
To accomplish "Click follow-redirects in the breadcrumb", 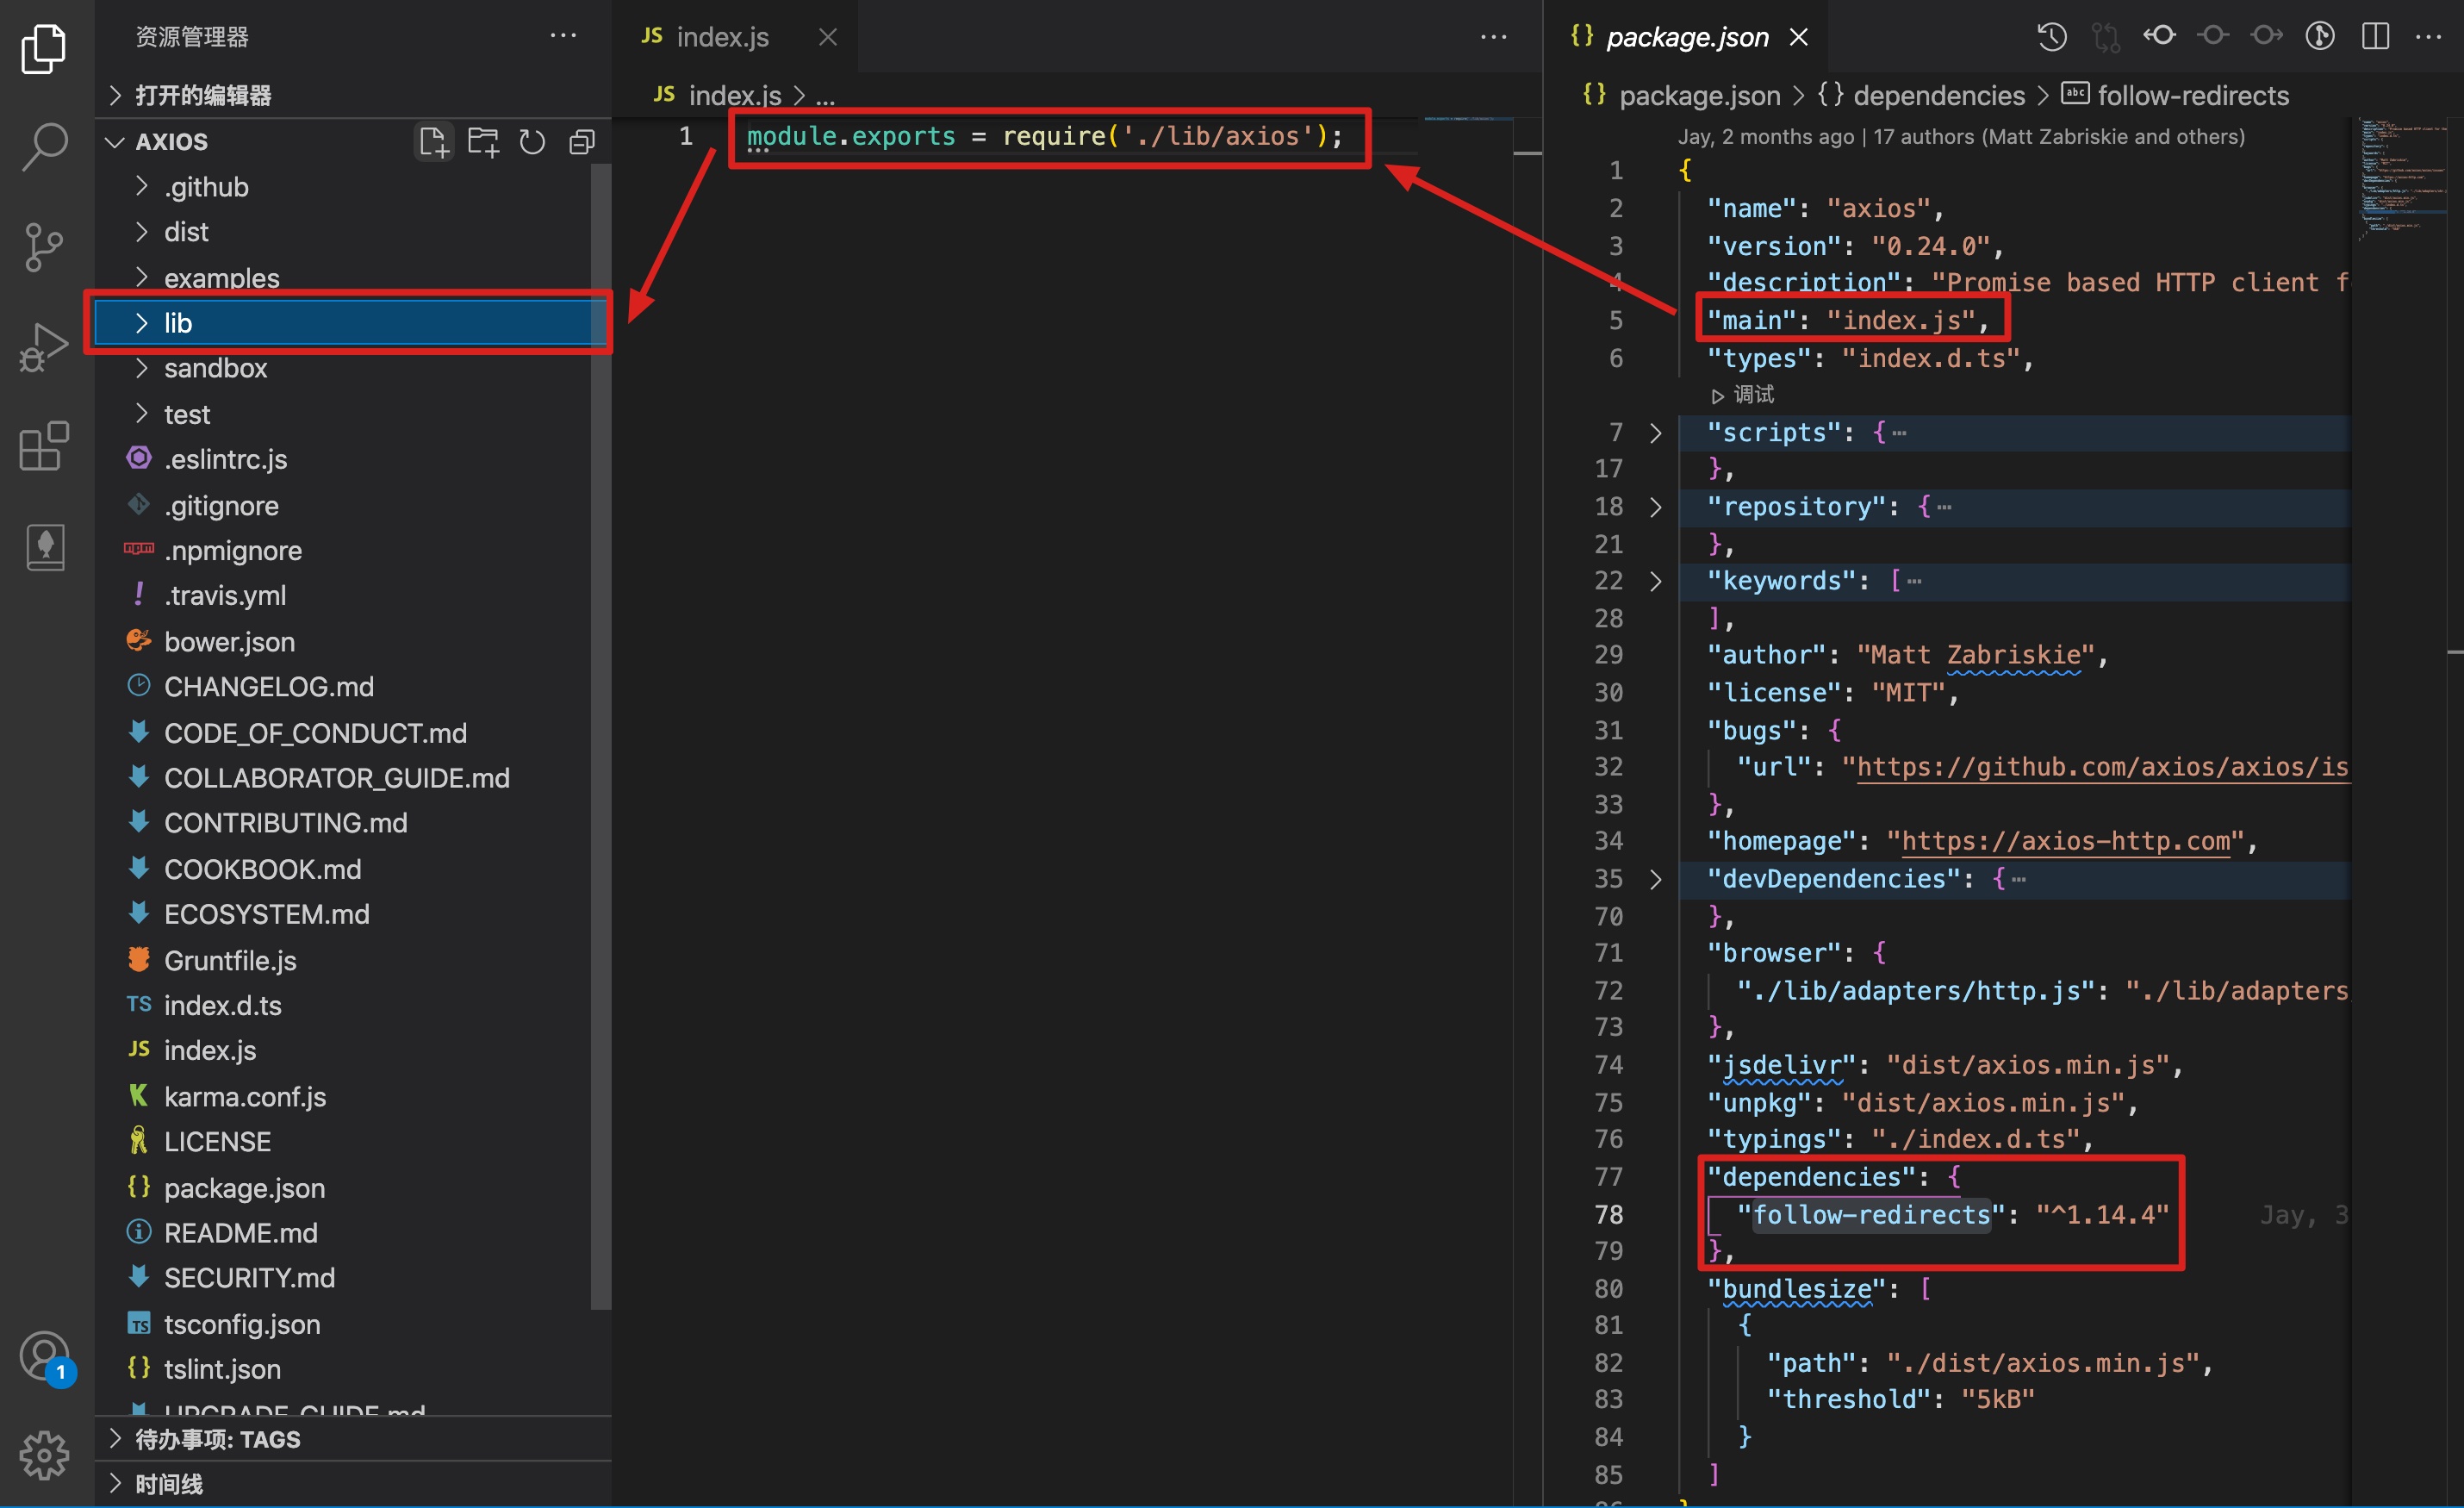I will pos(2175,95).
